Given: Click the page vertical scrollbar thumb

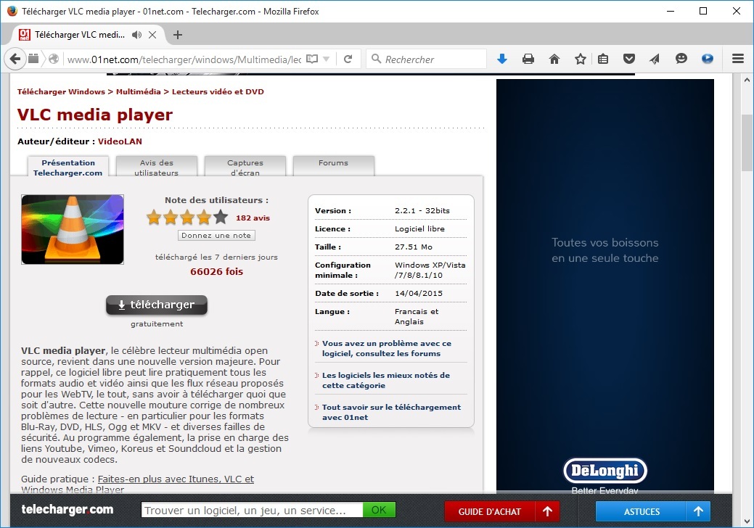Looking at the screenshot, I should tap(747, 143).
